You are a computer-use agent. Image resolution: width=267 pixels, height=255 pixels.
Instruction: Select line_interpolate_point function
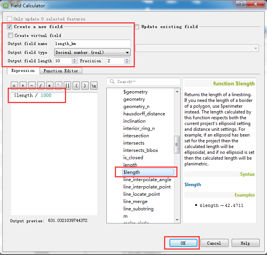pyautogui.click(x=147, y=187)
